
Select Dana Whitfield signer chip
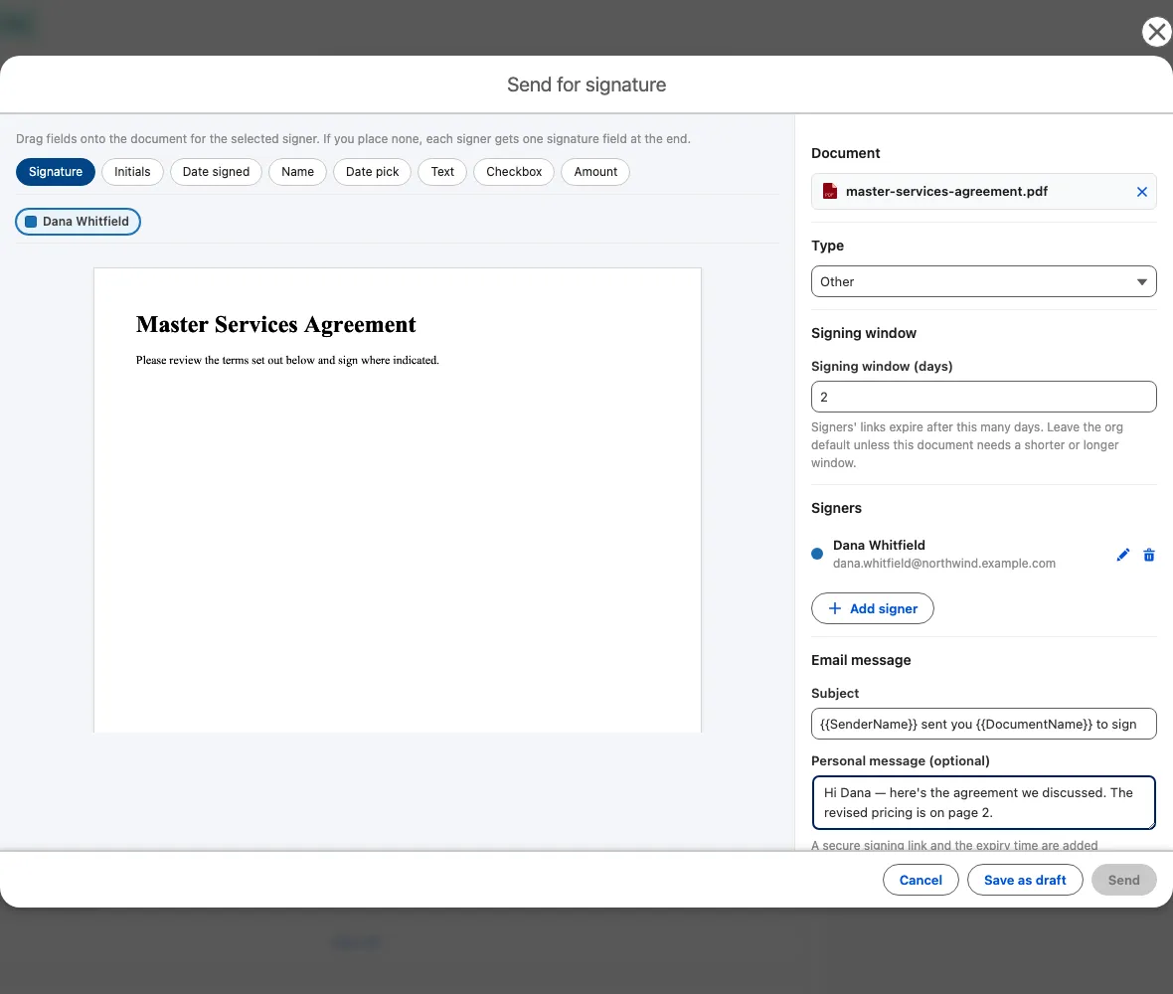[78, 222]
